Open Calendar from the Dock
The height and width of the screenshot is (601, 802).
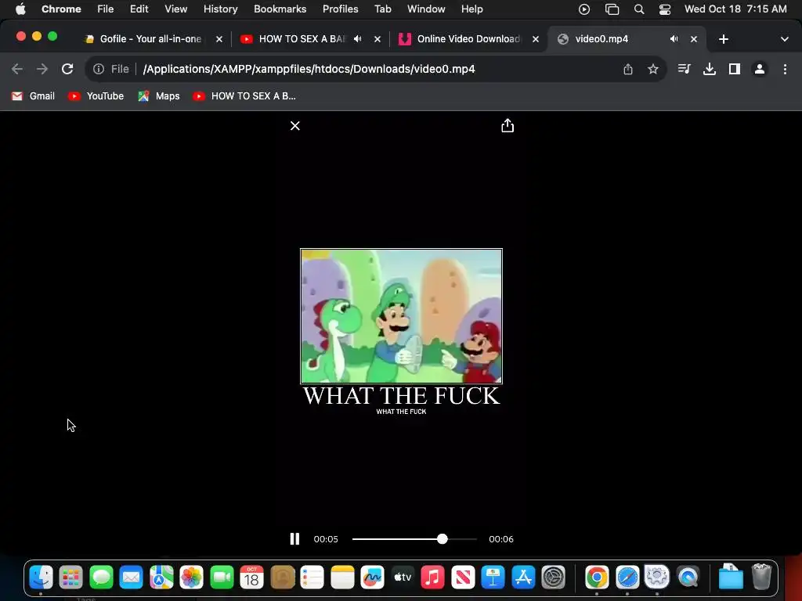(x=251, y=578)
